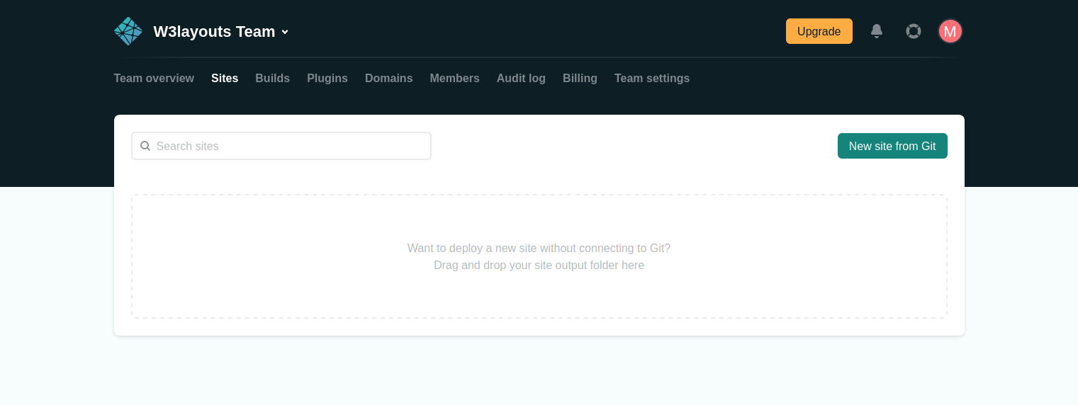Screen dimensions: 1078x405
Task: Click the Upgrade button
Action: click(819, 31)
